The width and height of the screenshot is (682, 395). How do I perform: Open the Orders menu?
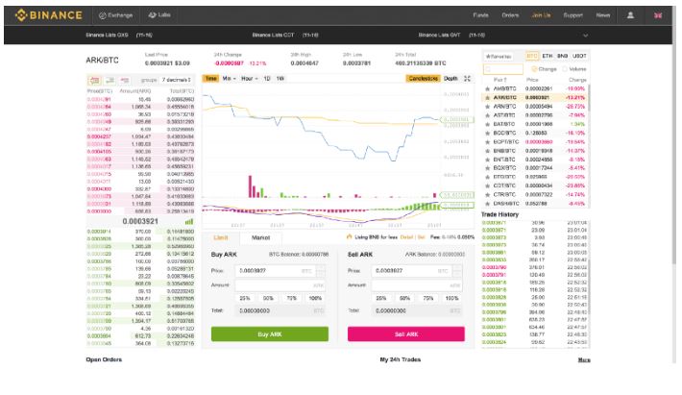click(510, 15)
